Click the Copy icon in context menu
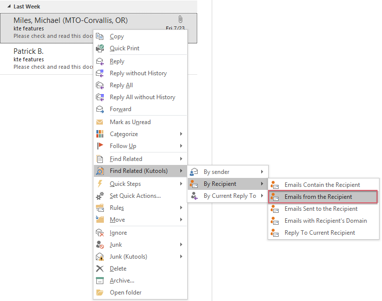 coord(100,36)
